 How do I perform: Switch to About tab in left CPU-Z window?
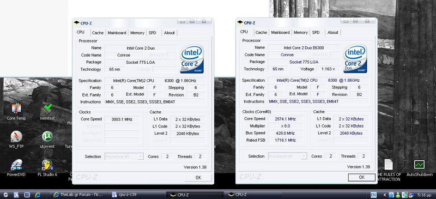pos(169,33)
